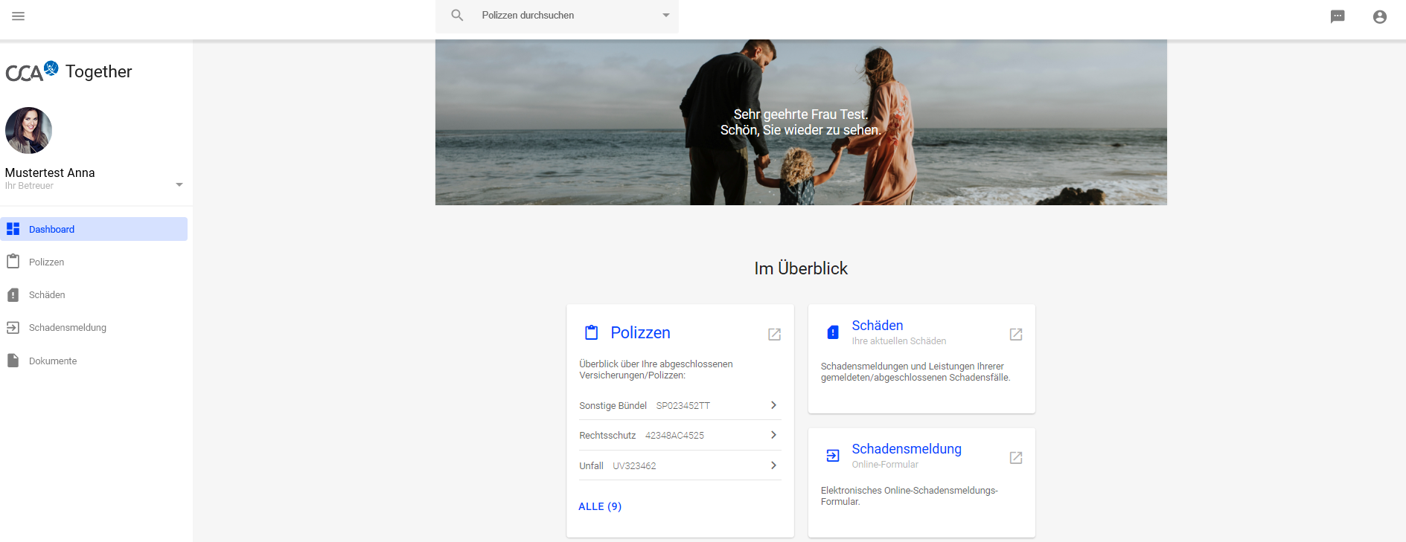The height and width of the screenshot is (542, 1406).
Task: Open Schäden in the sidebar
Action: [x=94, y=294]
